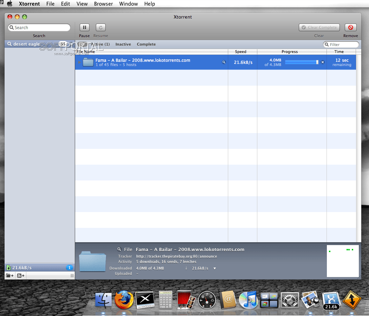This screenshot has height=316, width=369.
Task: Switch to the Complete tab
Action: [146, 44]
